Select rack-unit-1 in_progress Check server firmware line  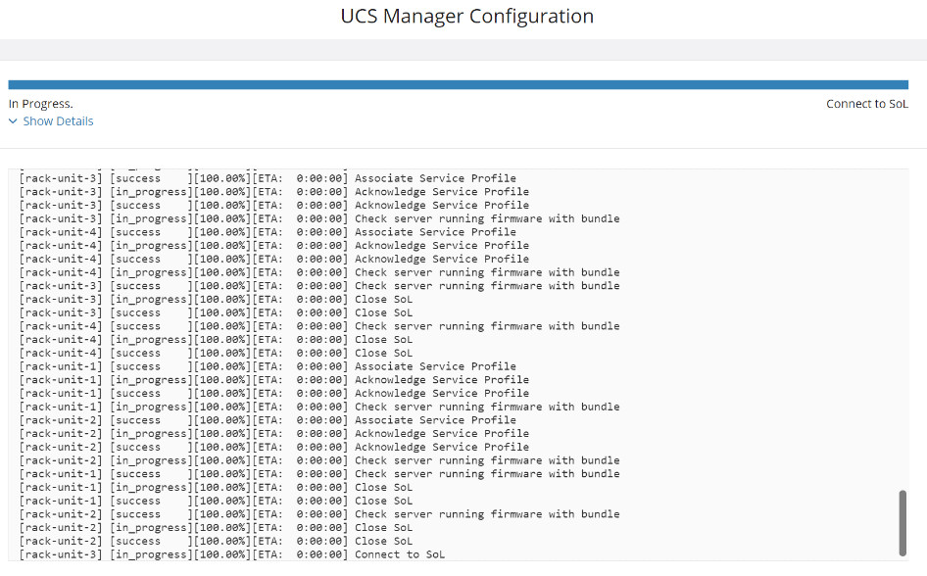pyautogui.click(x=319, y=408)
